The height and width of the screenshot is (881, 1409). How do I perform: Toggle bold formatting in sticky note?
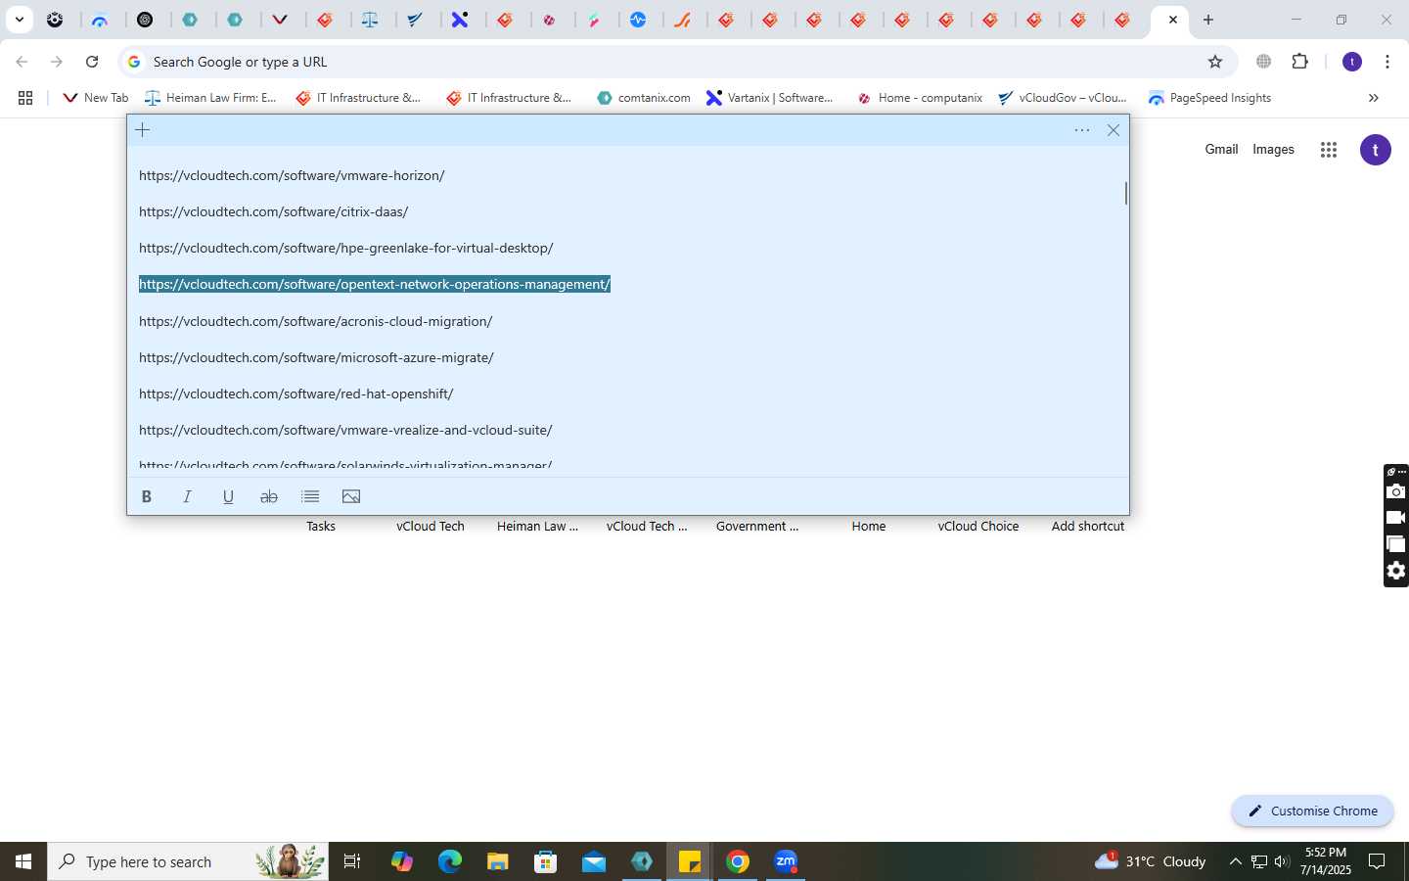[x=147, y=497]
